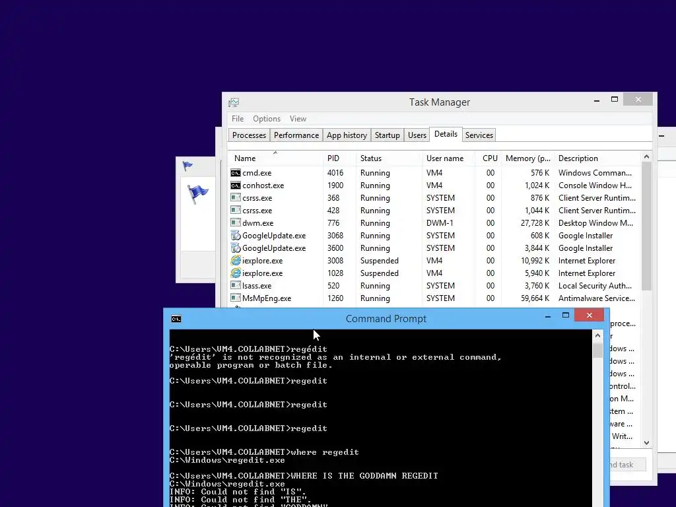Screen dimensions: 676x507
Task: Click GoogleUpdate.exe PID 3600 icon
Action: click(236, 248)
